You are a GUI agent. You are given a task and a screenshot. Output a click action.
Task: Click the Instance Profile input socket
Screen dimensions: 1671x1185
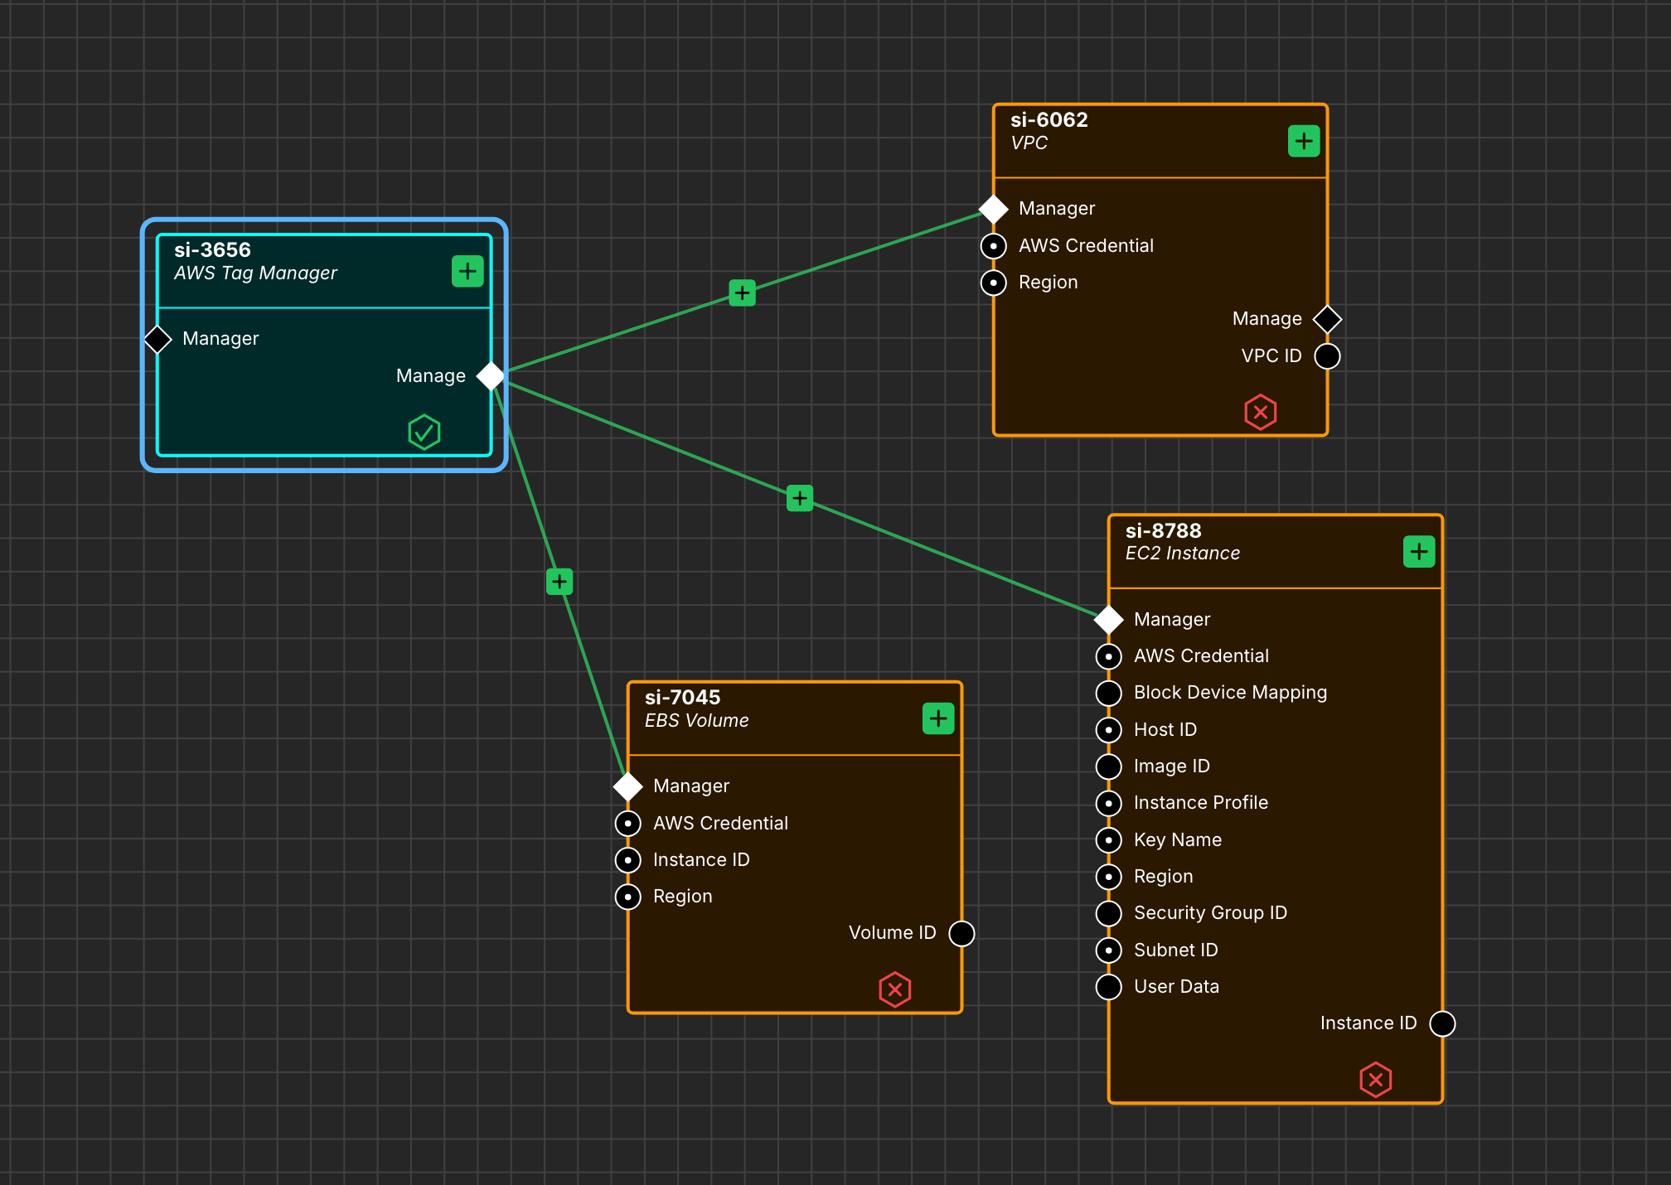coord(1109,803)
